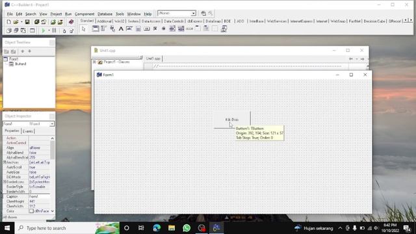This screenshot has width=416, height=234.
Task: Select the Frames component icon
Action: click(96, 29)
